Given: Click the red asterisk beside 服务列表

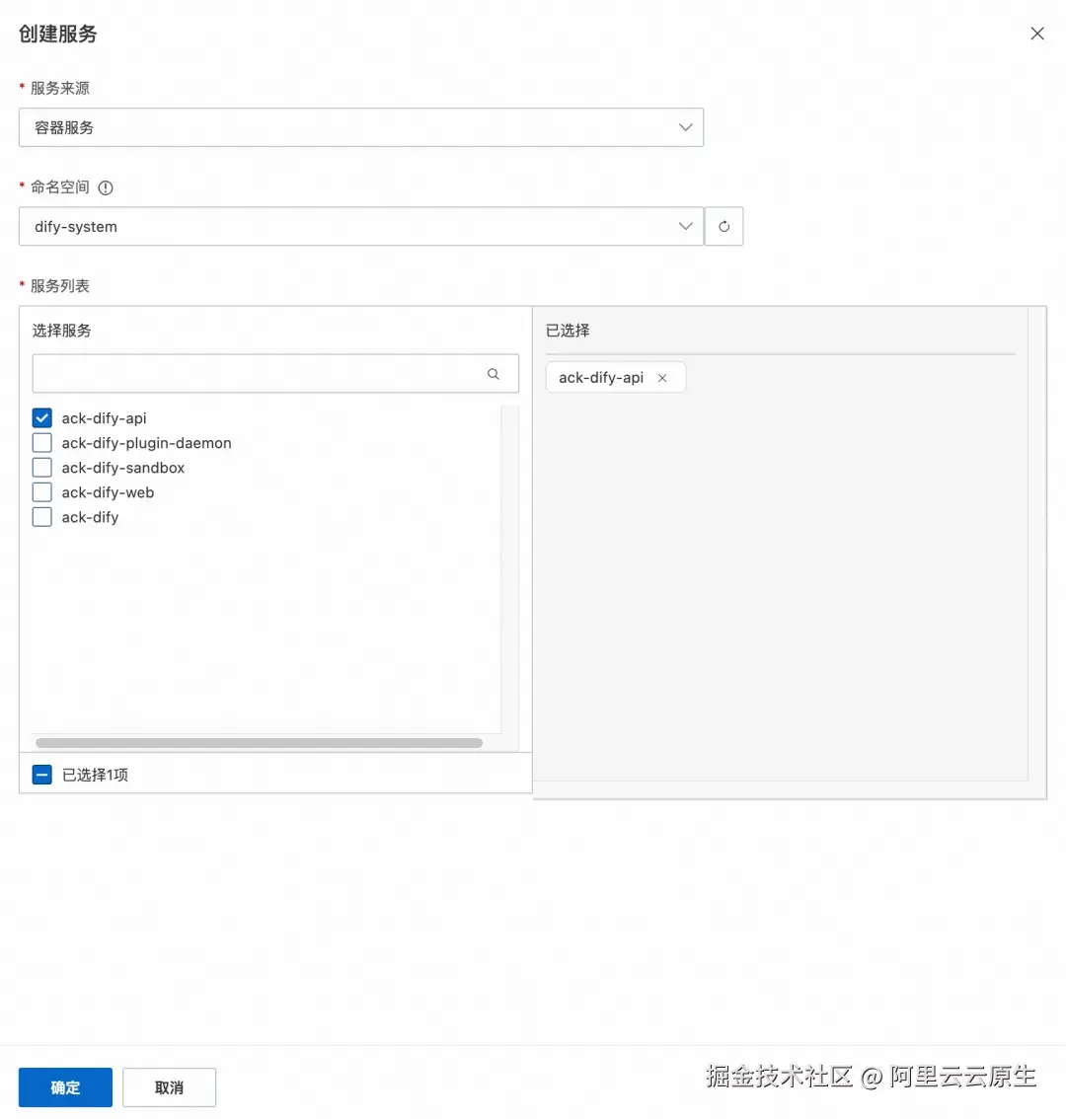Looking at the screenshot, I should (21, 285).
